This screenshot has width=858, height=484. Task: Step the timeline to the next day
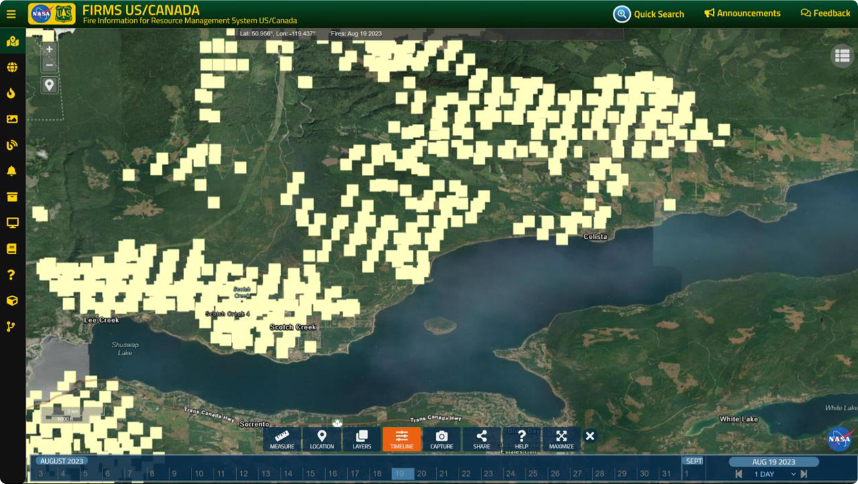(x=804, y=474)
